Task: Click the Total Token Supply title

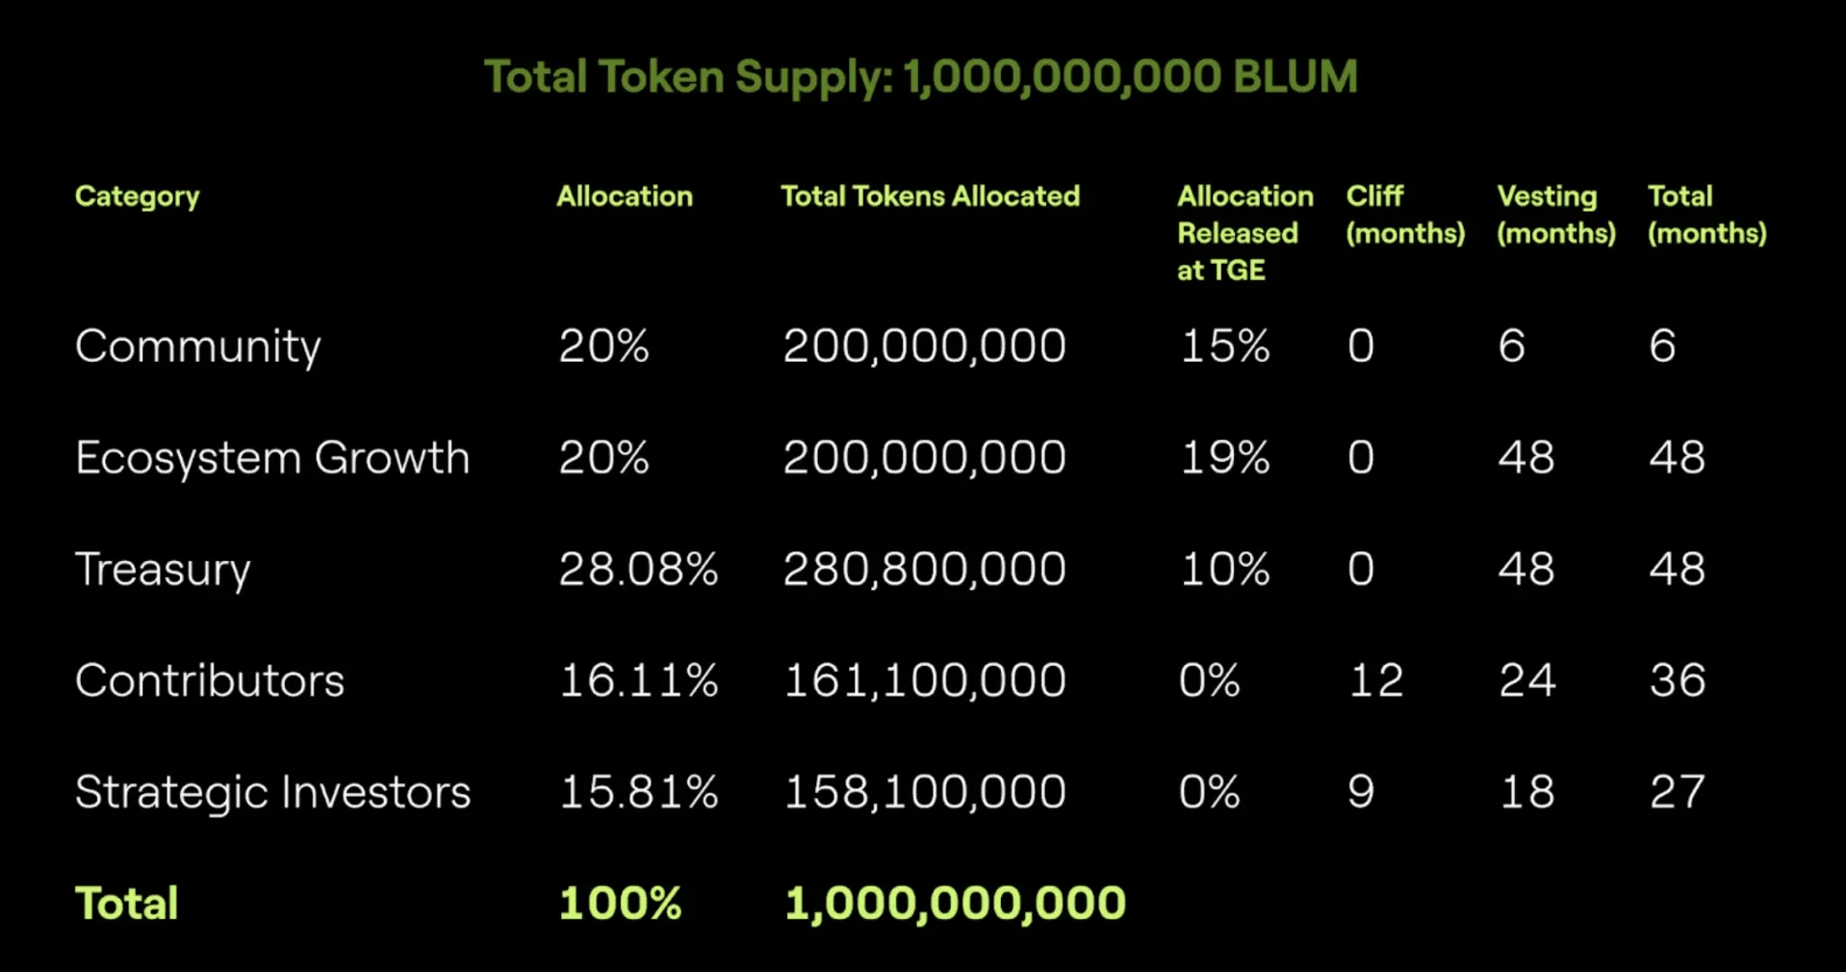Action: click(x=921, y=77)
